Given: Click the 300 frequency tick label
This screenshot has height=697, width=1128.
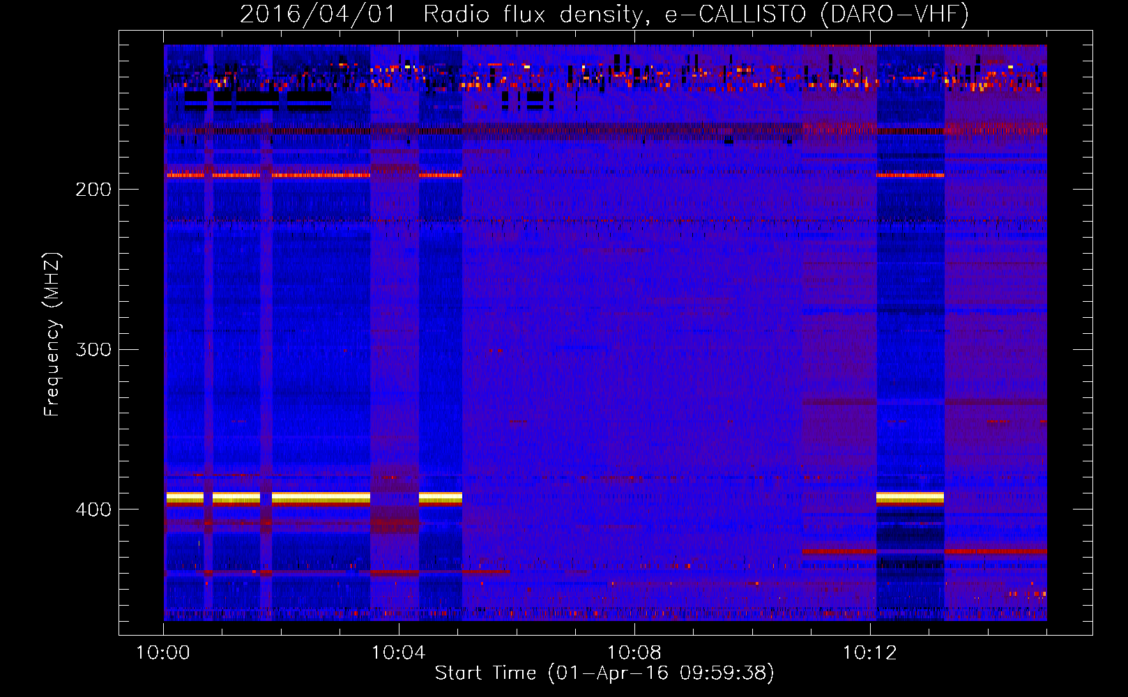Looking at the screenshot, I should (93, 349).
